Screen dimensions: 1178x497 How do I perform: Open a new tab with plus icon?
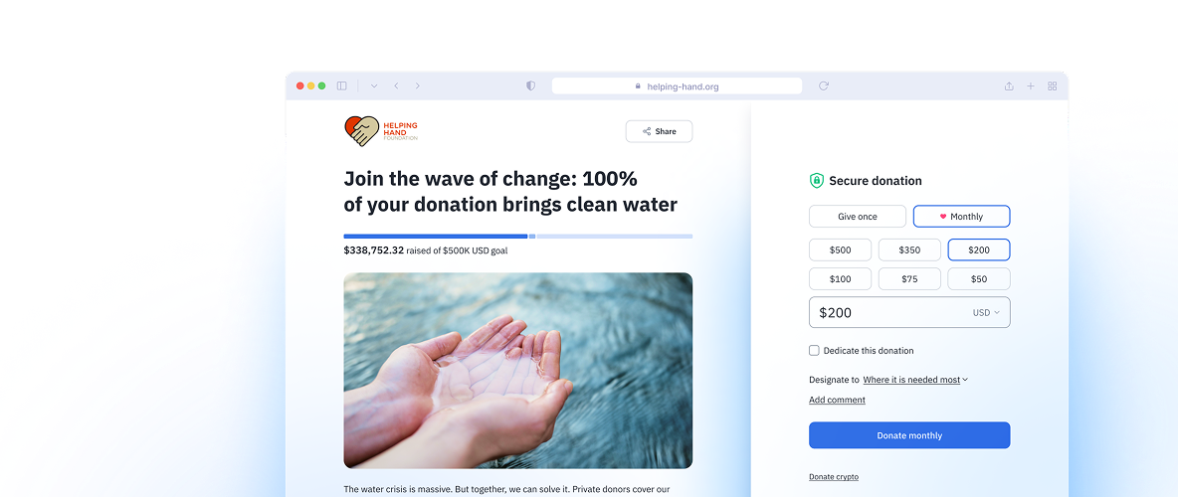[1031, 86]
